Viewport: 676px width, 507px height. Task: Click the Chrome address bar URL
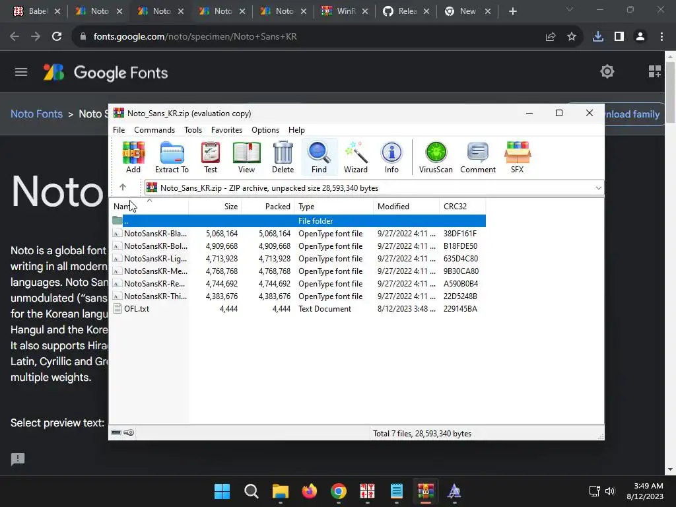195,37
